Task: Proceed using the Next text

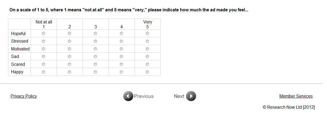Action: [179, 96]
